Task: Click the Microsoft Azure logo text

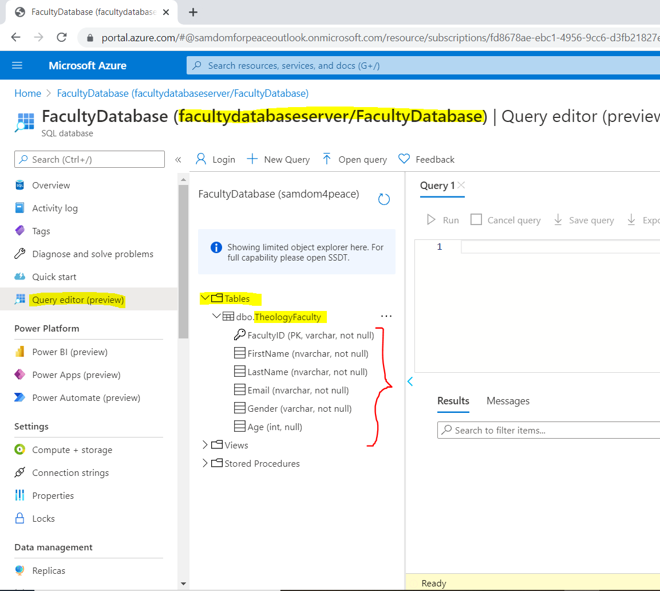Action: [88, 65]
